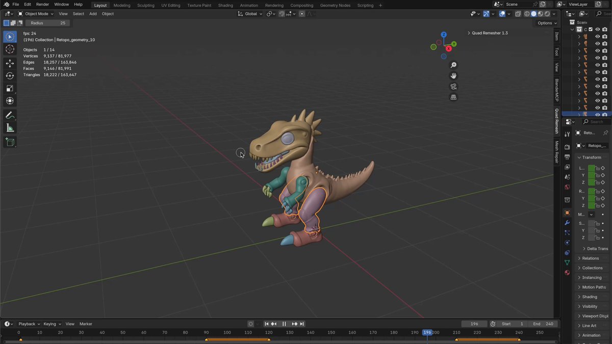Collapse the Transform panel
Viewport: 612px width, 344px height.
[x=592, y=157]
